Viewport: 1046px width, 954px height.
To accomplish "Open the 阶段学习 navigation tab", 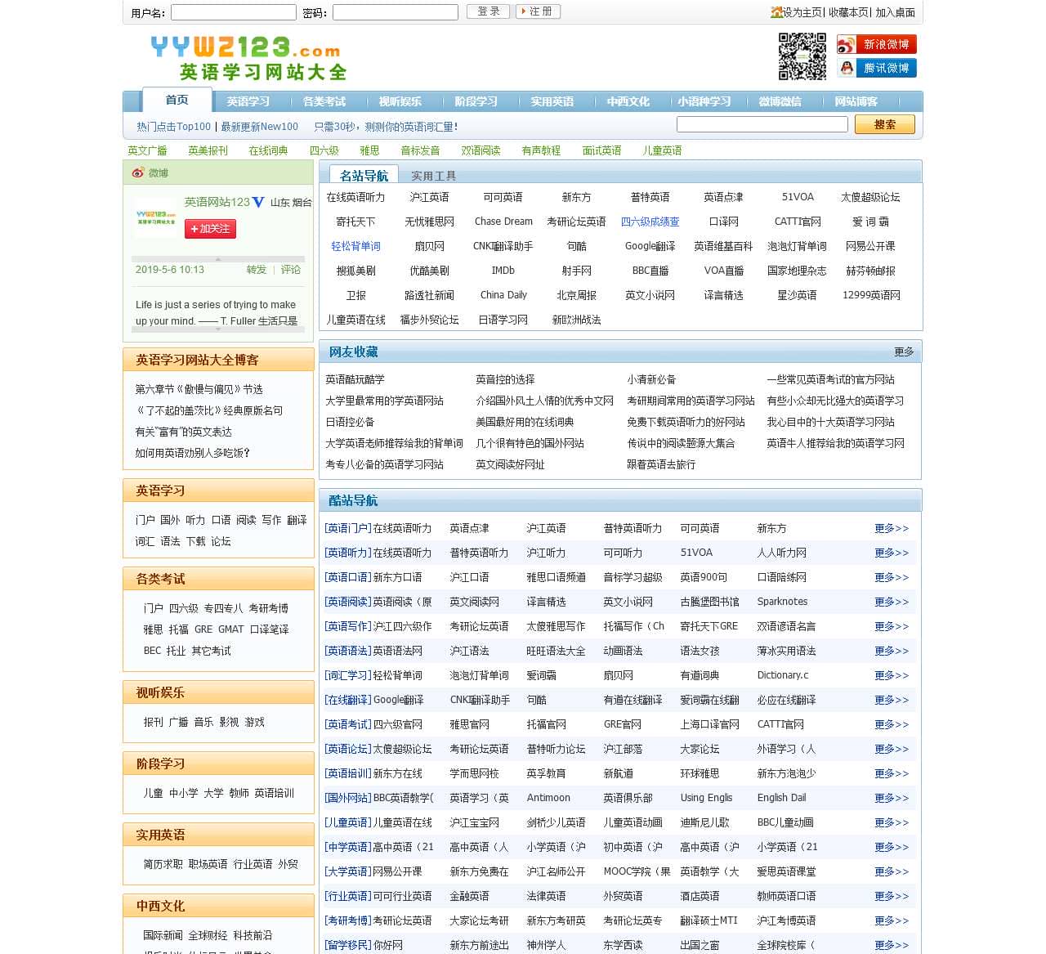I will point(476,101).
